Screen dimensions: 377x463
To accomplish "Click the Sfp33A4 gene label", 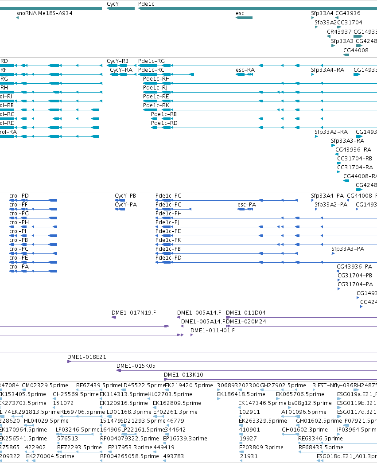I will click(x=322, y=13).
